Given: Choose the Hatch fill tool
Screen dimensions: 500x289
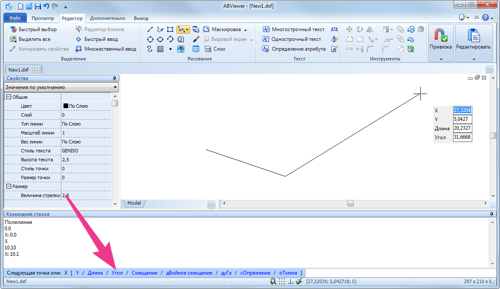Looking at the screenshot, I should [x=160, y=49].
